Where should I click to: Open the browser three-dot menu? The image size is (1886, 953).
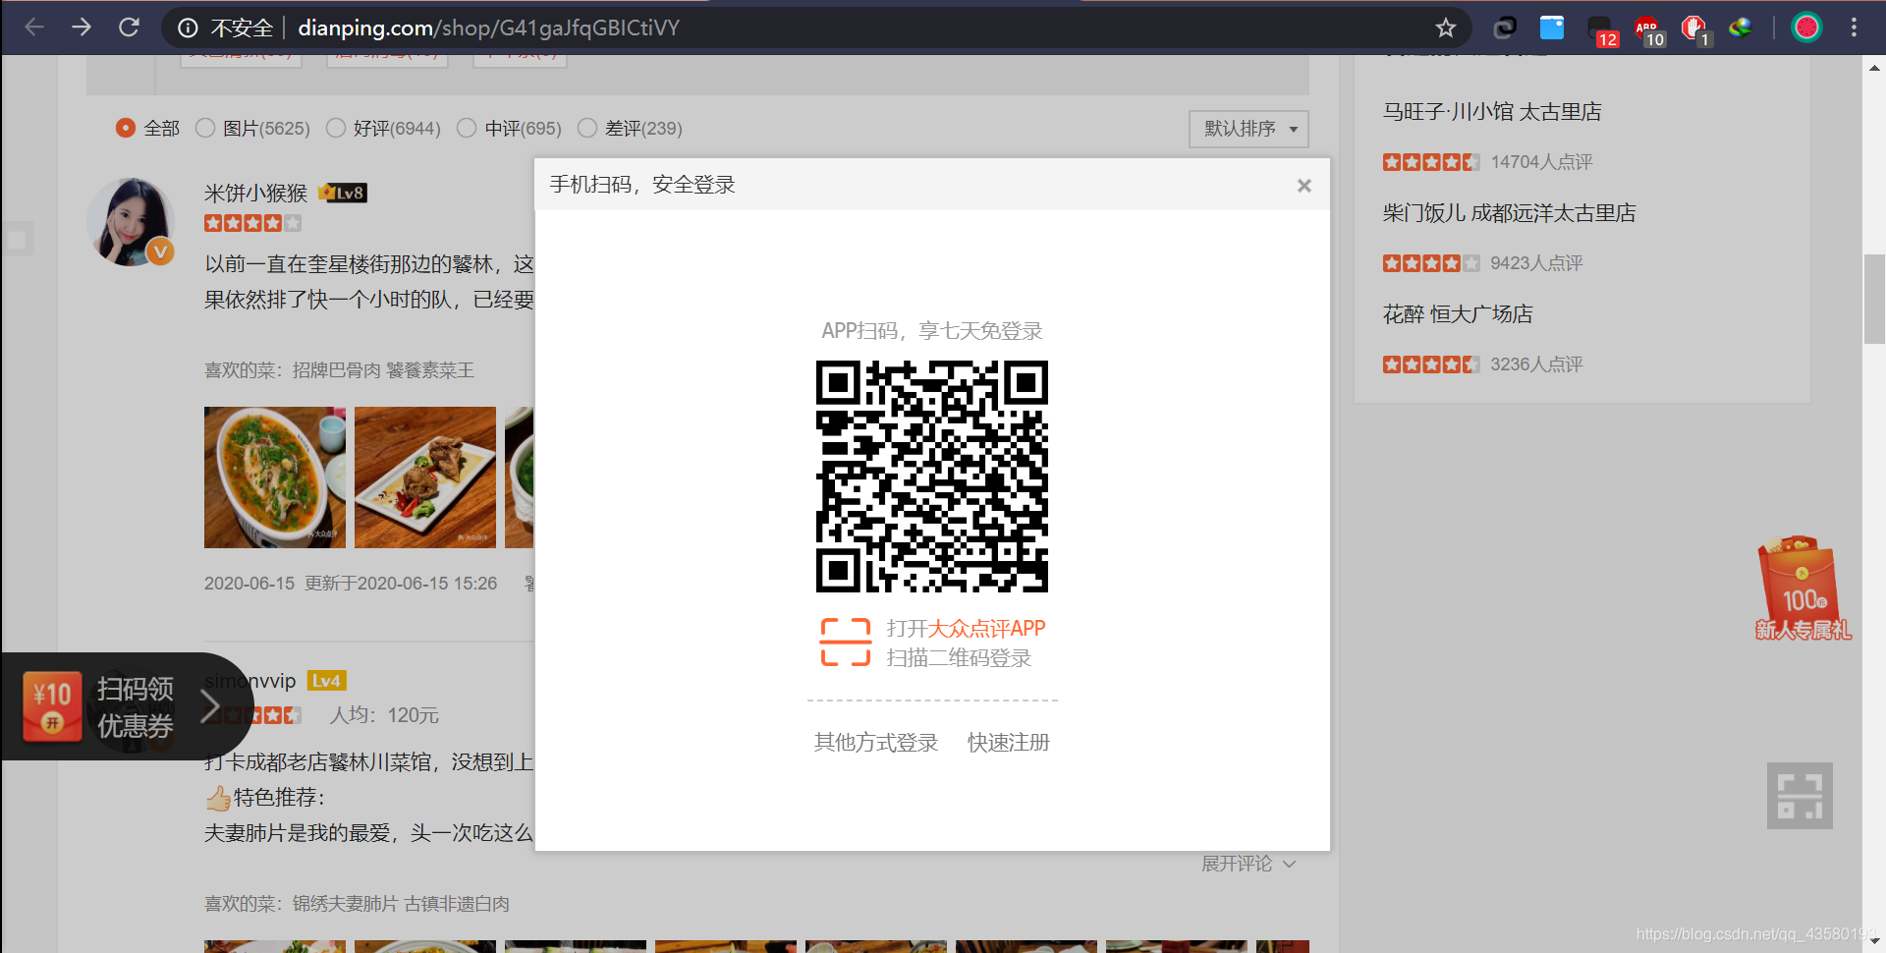tap(1854, 28)
